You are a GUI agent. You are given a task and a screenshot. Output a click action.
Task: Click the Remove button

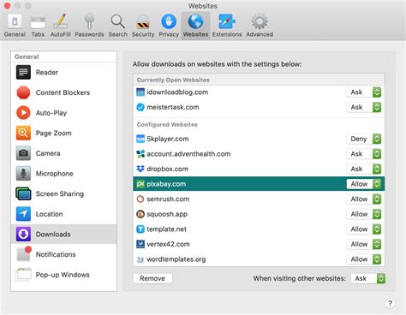(152, 278)
